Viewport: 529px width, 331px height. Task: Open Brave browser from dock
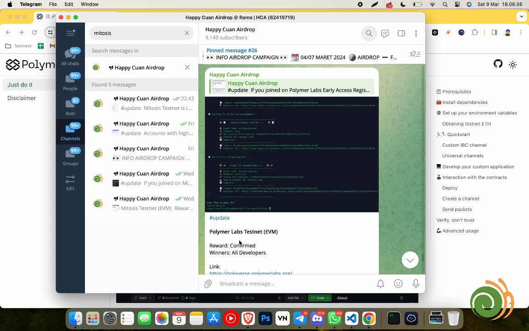pyautogui.click(x=248, y=318)
